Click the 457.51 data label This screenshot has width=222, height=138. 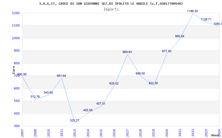(x=101, y=104)
